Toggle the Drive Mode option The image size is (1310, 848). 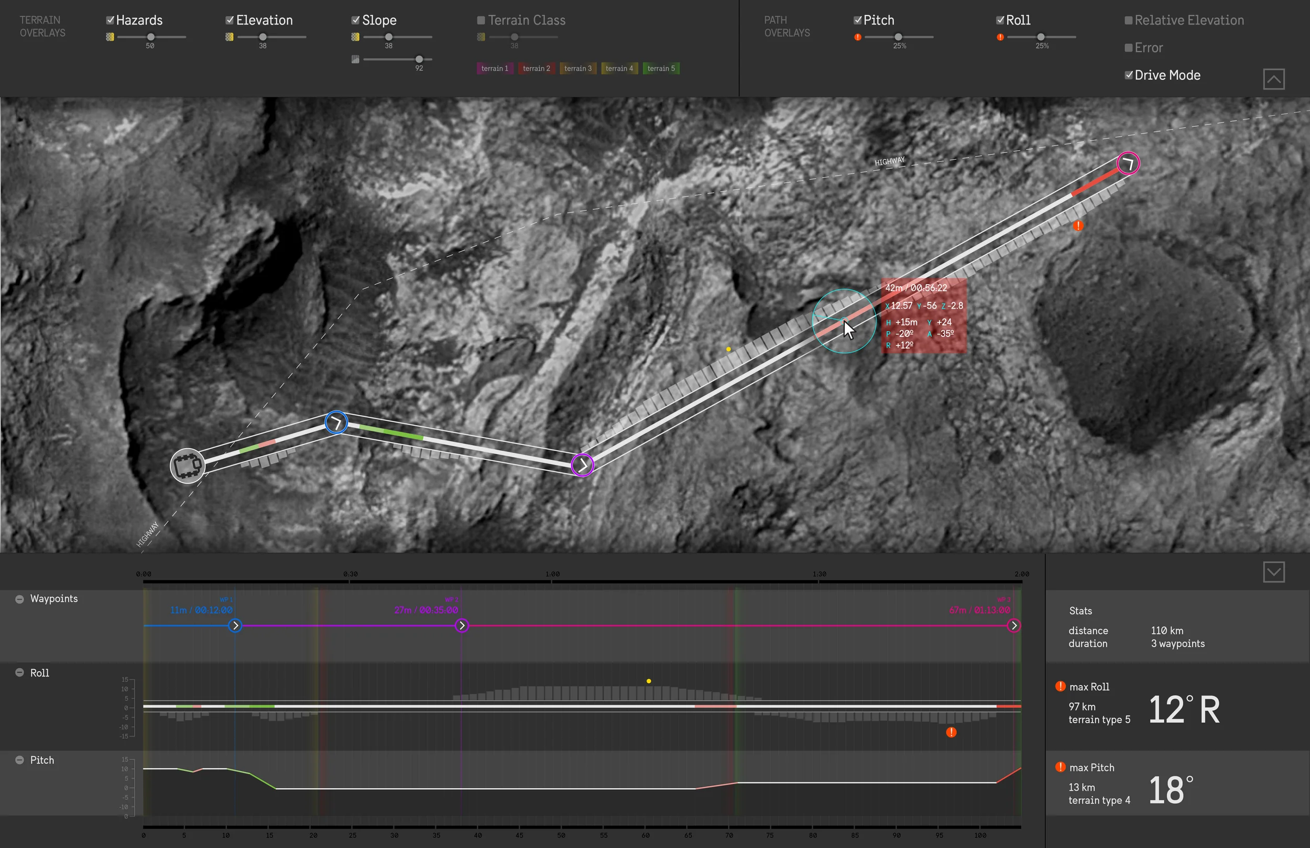click(1128, 75)
